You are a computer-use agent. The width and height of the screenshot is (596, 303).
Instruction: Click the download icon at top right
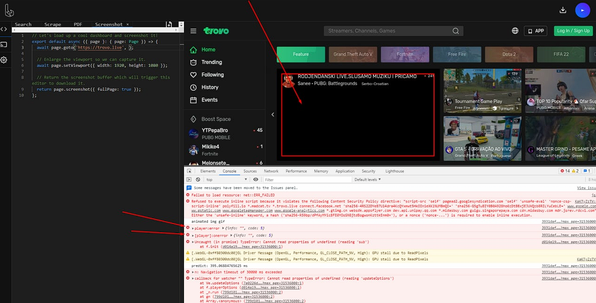tap(563, 9)
